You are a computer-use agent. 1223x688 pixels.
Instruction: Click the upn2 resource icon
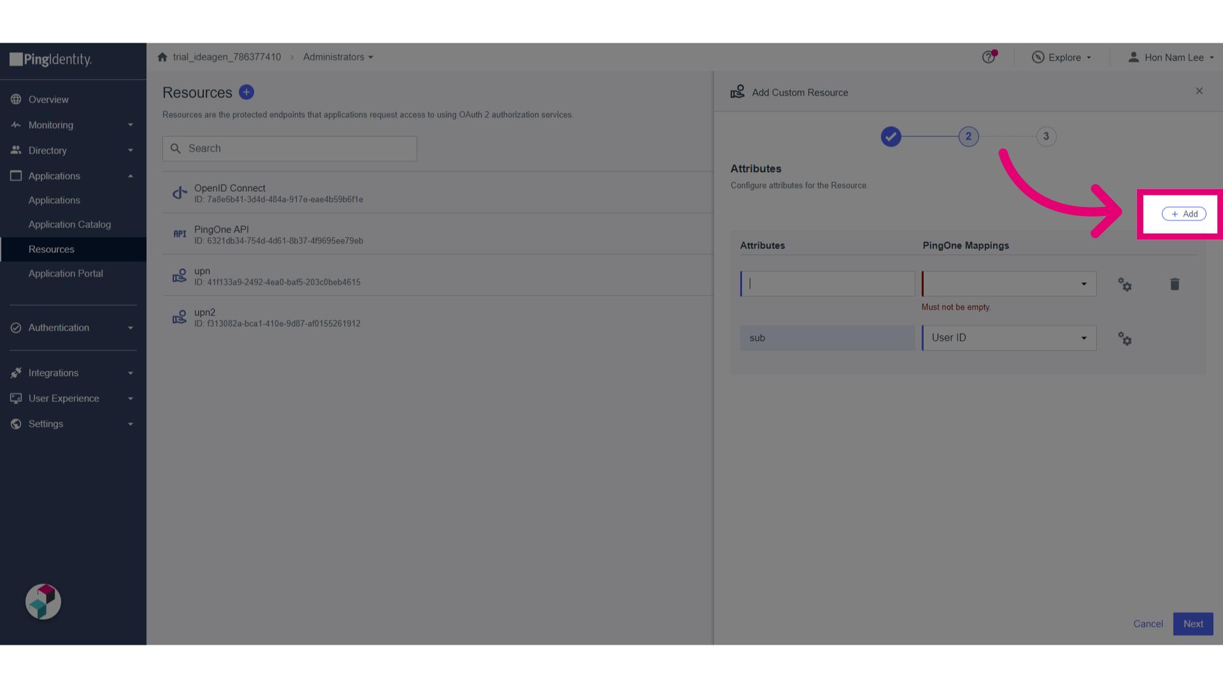[180, 317]
